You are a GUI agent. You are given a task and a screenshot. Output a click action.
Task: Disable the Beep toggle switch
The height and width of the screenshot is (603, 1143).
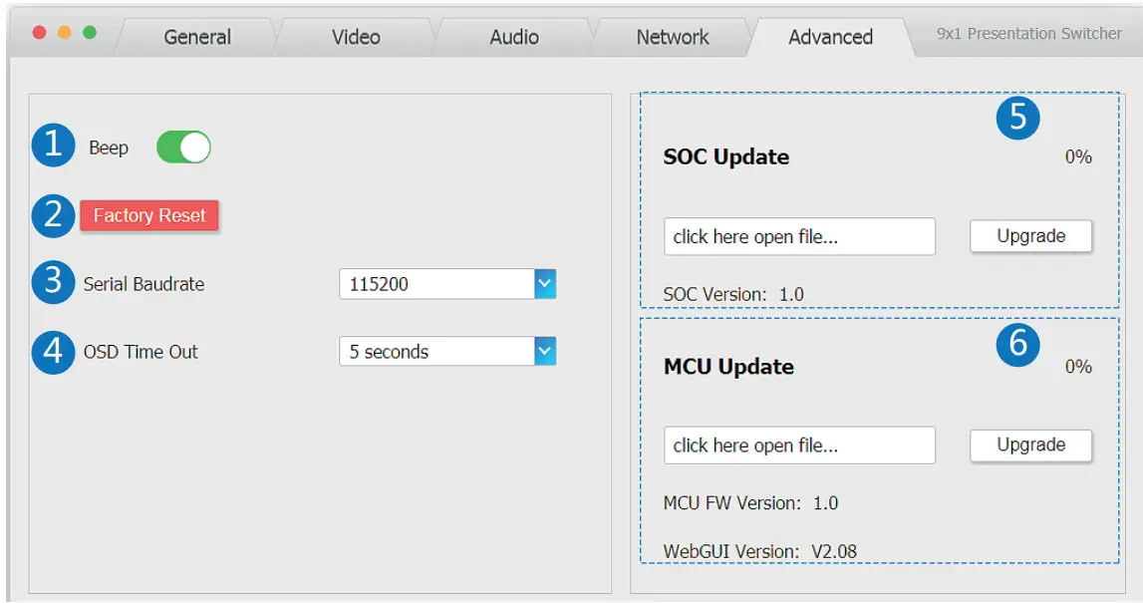tap(183, 147)
